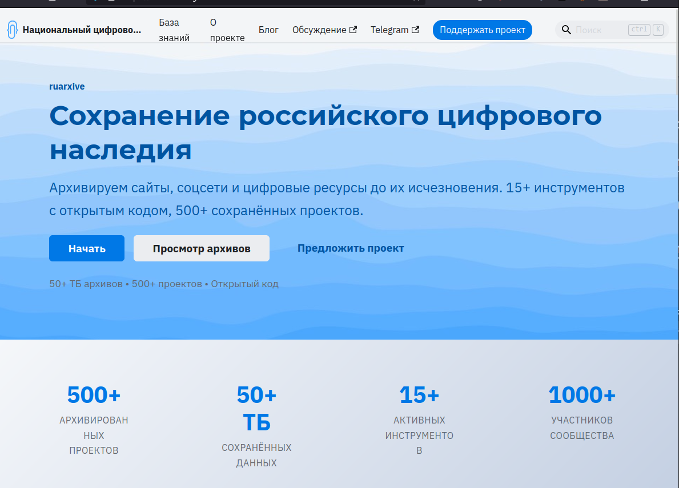This screenshot has height=488, width=679.
Task: Click the Национальный цифровой site title
Action: (x=82, y=30)
